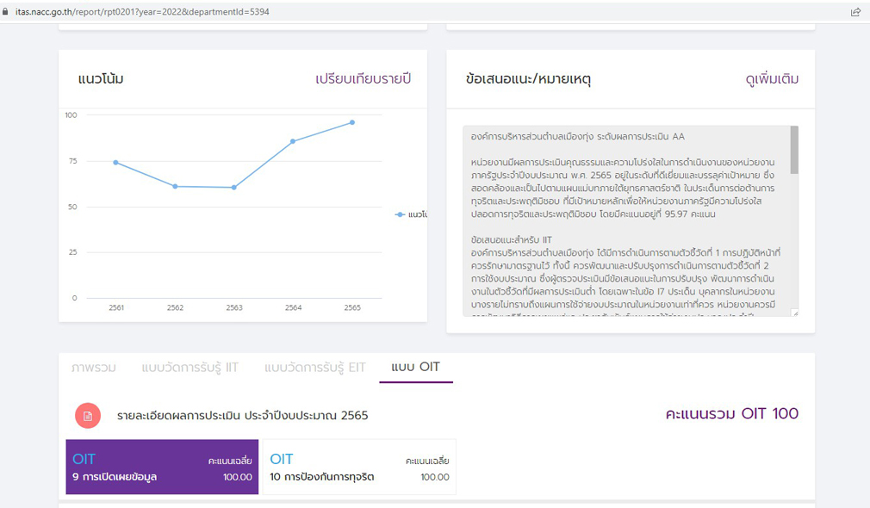The image size is (870, 508).
Task: Click the chart data point for year 2565
Action: [x=352, y=122]
